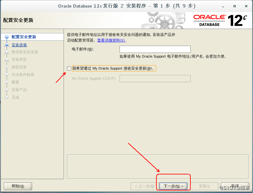
Task: Click the Oracle Database 12c logo
Action: coord(220,20)
